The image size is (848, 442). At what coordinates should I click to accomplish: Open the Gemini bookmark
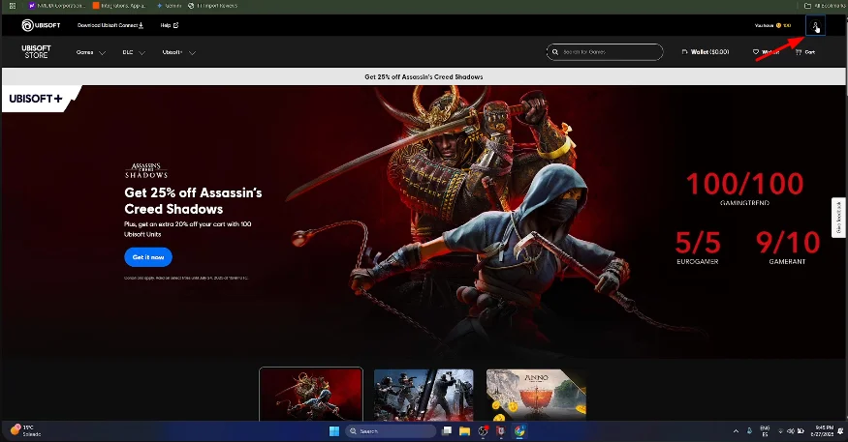click(x=169, y=6)
